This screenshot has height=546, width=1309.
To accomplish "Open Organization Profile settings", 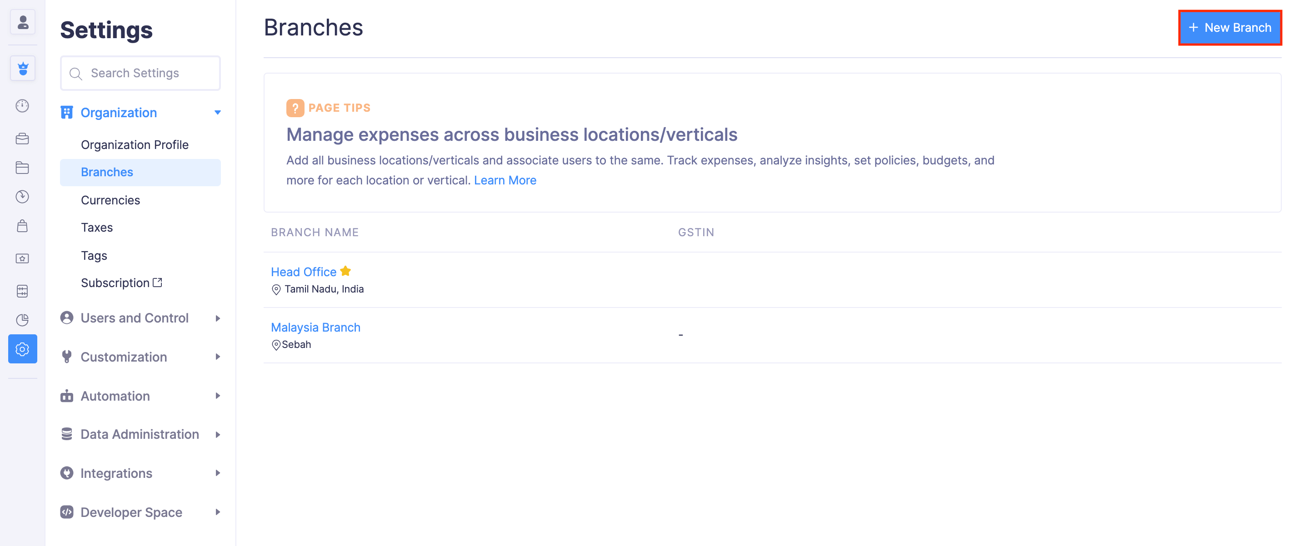I will 135,145.
